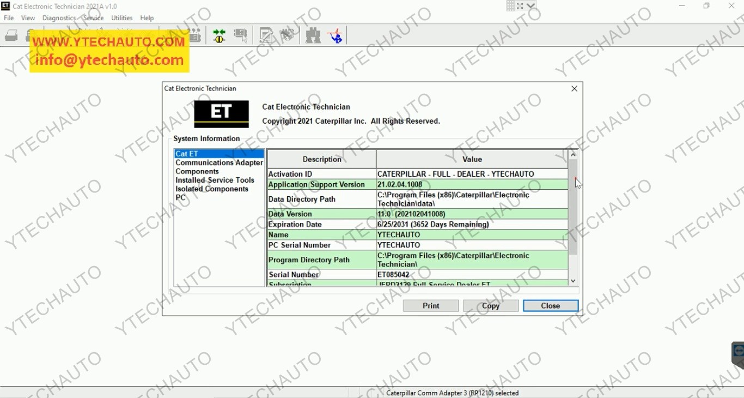Open the Service menu
The image size is (744, 398).
[x=93, y=18]
